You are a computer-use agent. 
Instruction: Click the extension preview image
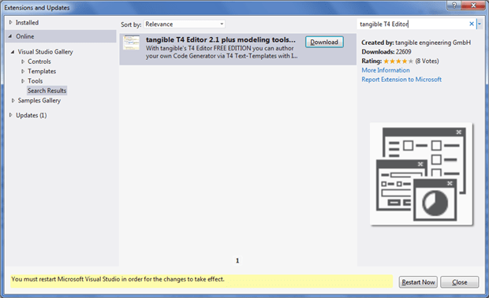(x=421, y=174)
